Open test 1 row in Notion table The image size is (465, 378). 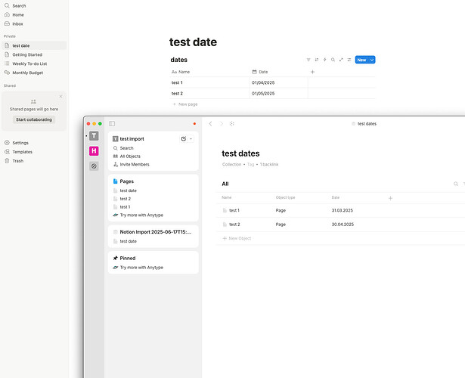(177, 82)
